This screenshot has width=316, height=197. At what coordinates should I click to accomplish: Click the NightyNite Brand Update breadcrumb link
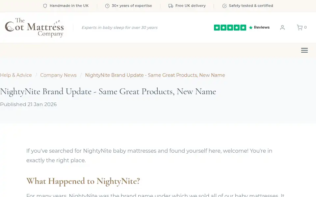coord(155,75)
